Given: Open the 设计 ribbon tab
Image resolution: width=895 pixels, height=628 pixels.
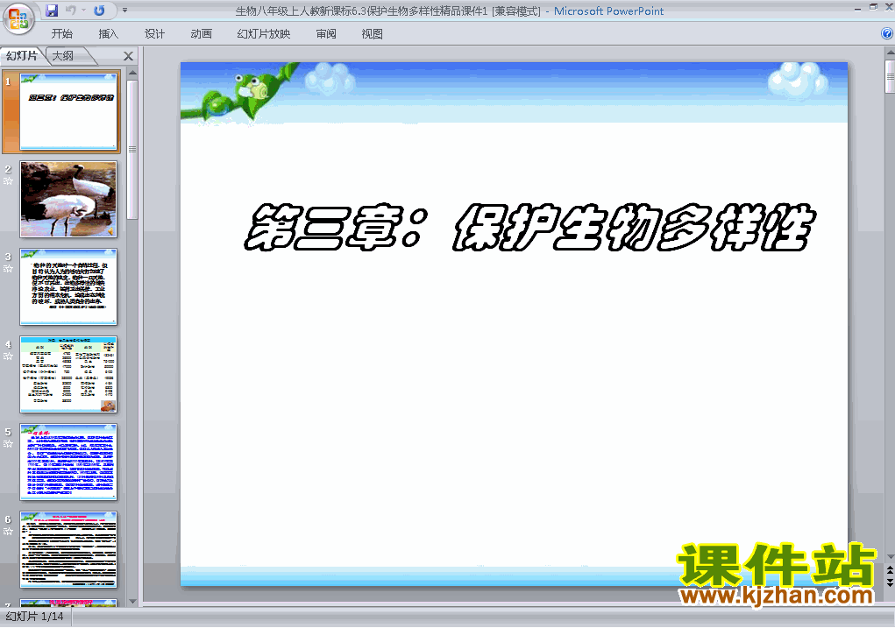Looking at the screenshot, I should pyautogui.click(x=154, y=34).
